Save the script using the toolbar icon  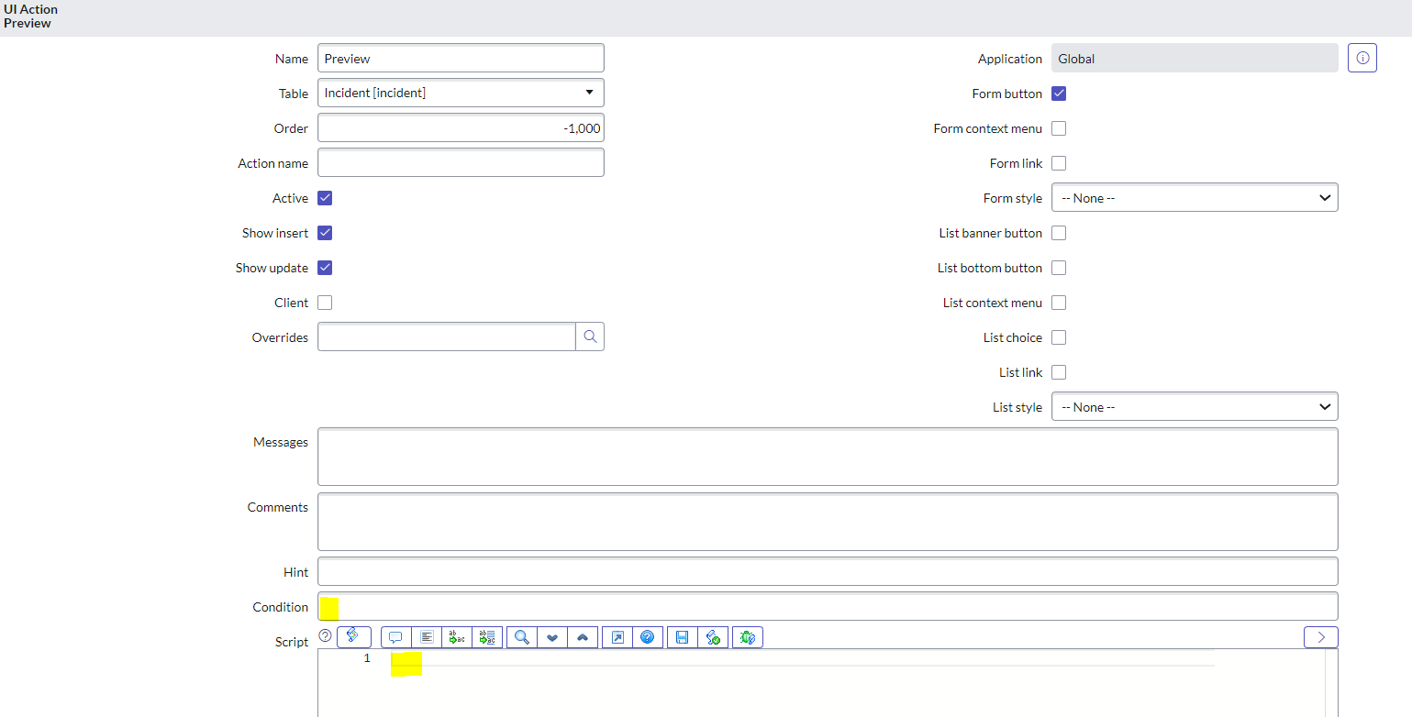point(681,636)
